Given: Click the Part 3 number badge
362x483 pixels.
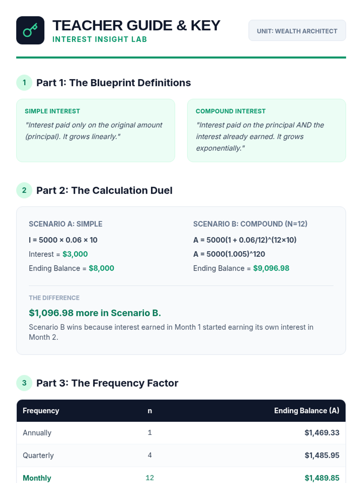Looking at the screenshot, I should (24, 383).
